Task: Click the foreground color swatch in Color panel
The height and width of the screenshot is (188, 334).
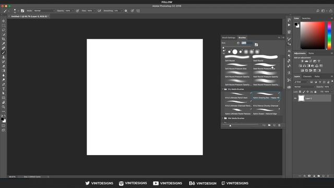Action: click(x=296, y=25)
